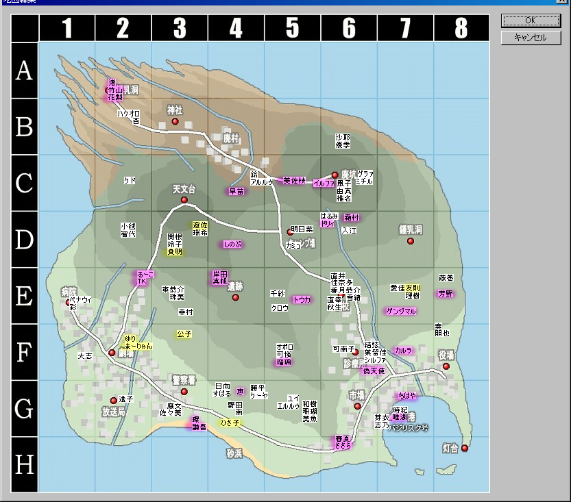The width and height of the screenshot is (571, 502).
Task: Select column header 8
Action: pos(461,28)
